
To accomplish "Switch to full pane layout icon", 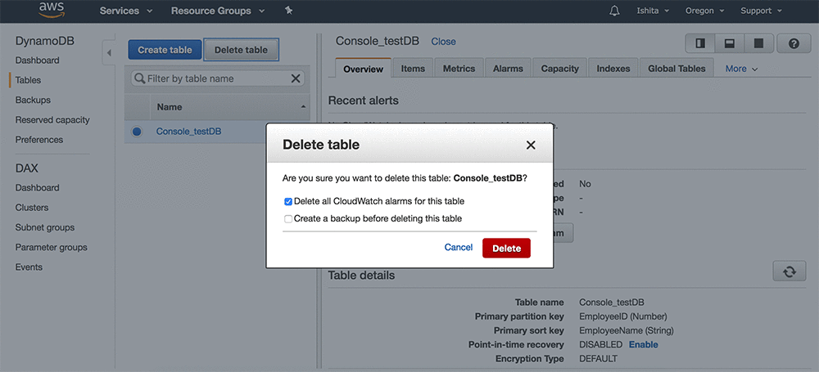I will coord(758,44).
